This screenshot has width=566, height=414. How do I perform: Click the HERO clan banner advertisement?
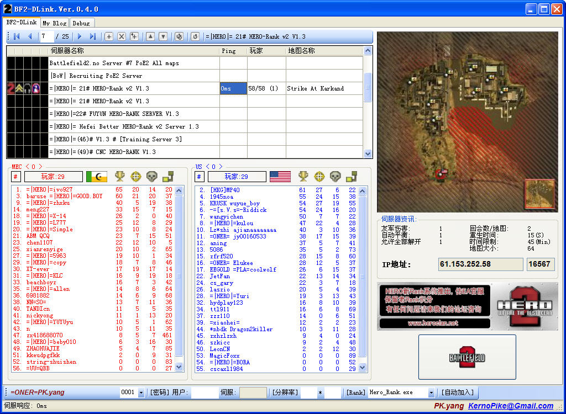(x=468, y=306)
